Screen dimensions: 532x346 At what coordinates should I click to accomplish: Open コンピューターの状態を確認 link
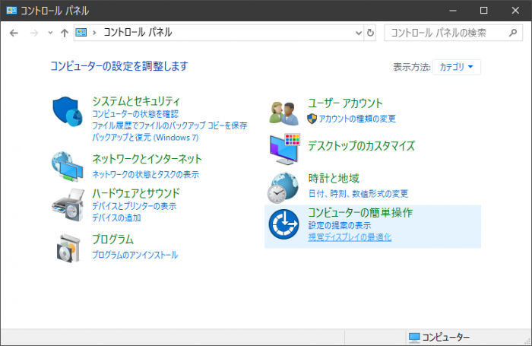tap(135, 114)
